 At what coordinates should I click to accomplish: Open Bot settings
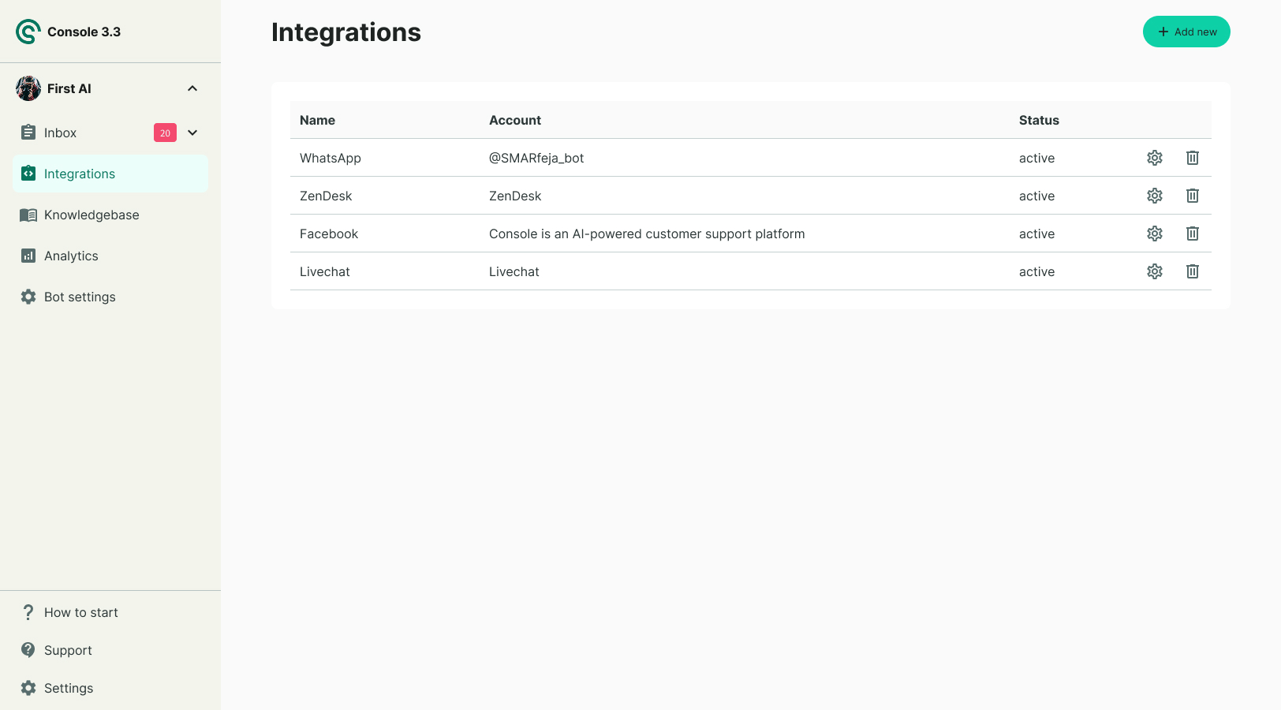point(80,297)
